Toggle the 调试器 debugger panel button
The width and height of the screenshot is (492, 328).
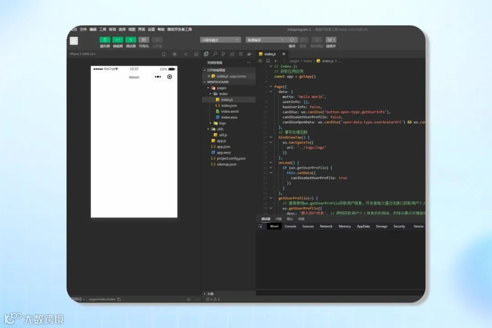[131, 40]
